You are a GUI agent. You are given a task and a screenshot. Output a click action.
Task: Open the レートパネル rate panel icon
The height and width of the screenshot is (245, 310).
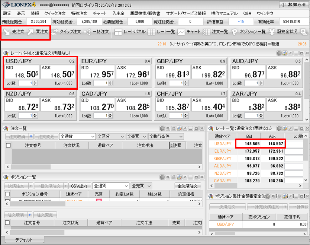pos(130,32)
